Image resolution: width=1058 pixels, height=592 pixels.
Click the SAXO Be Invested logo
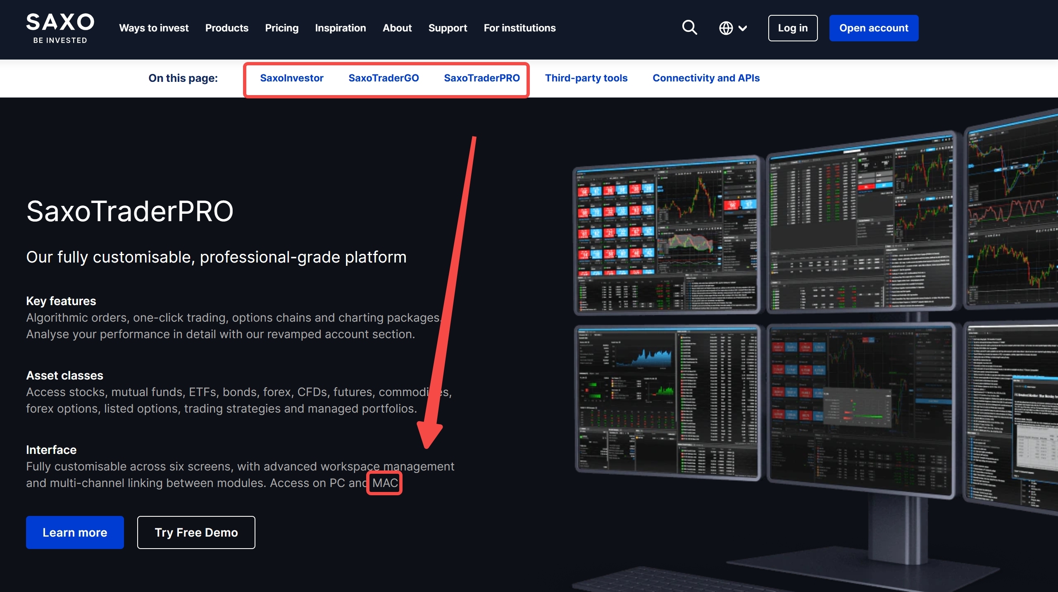[x=60, y=28]
